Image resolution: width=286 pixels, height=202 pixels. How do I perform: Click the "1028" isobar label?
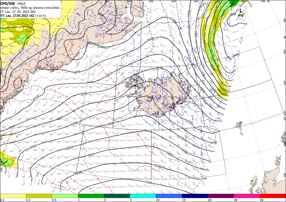[x=149, y=182]
